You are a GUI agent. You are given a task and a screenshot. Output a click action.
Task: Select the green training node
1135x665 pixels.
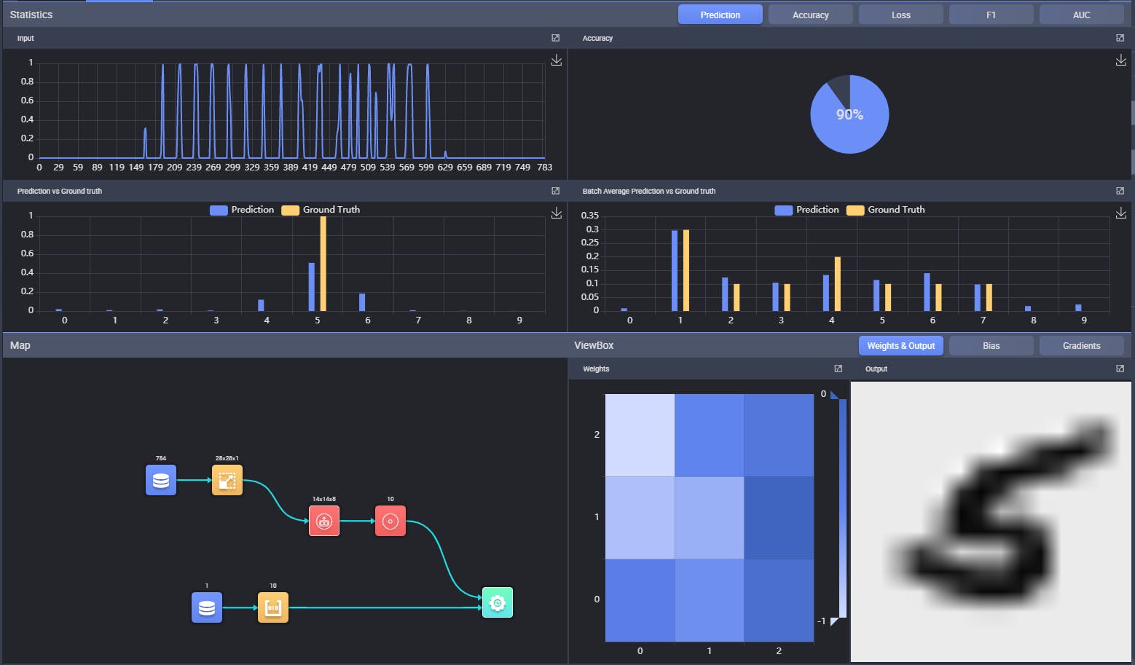tap(498, 602)
